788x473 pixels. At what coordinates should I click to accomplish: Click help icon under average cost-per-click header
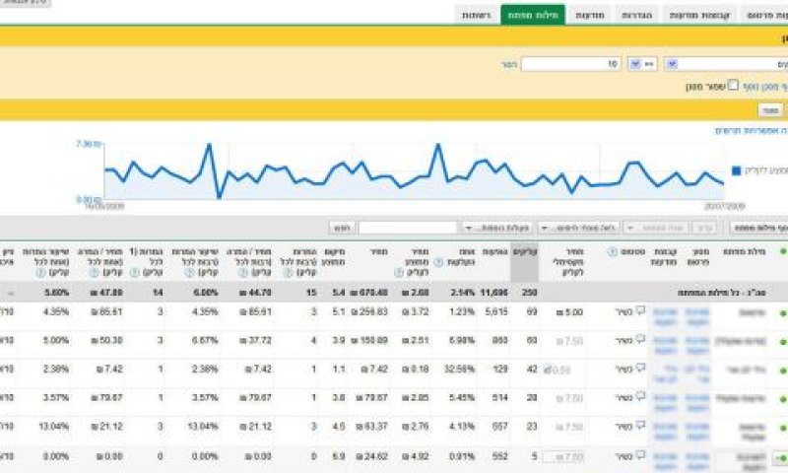point(399,273)
